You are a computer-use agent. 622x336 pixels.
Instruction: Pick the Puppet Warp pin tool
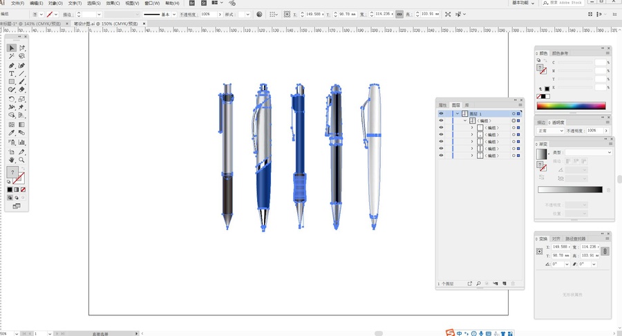22,107
